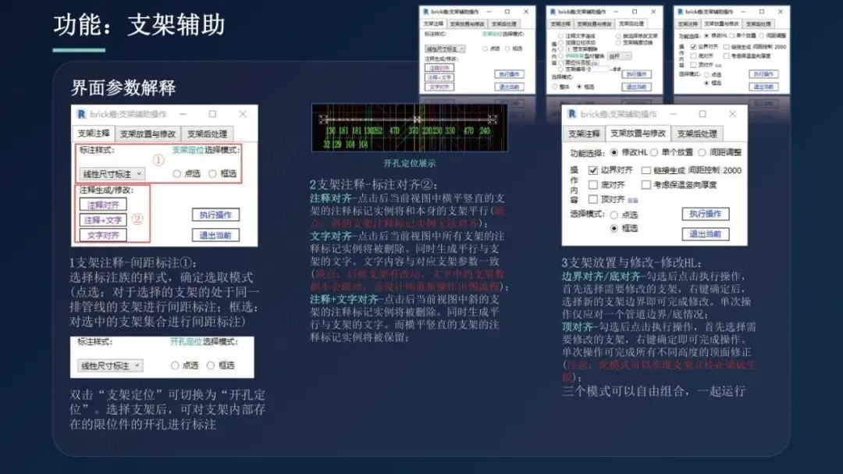Select 间距调整 function radio in large dialog
Viewport: 843px width, 474px height.
702,153
